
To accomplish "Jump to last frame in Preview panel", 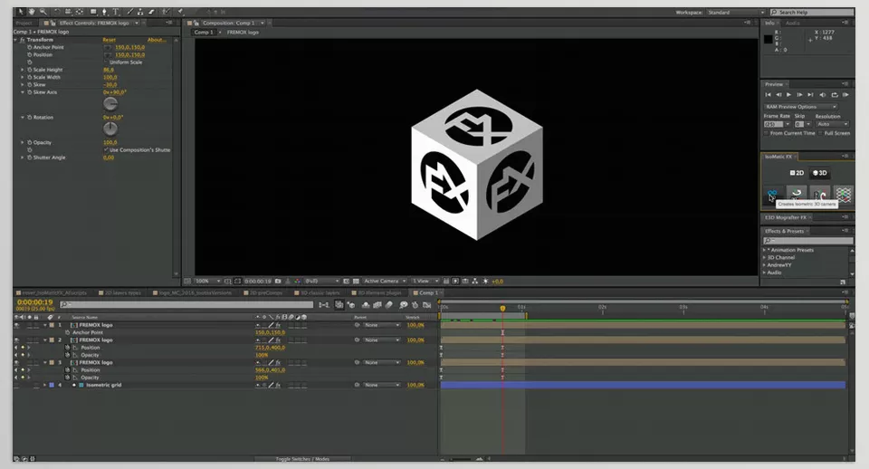I will point(810,95).
